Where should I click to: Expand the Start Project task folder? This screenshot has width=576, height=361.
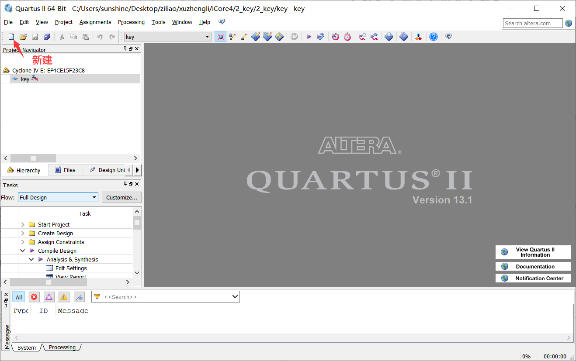pyautogui.click(x=23, y=224)
